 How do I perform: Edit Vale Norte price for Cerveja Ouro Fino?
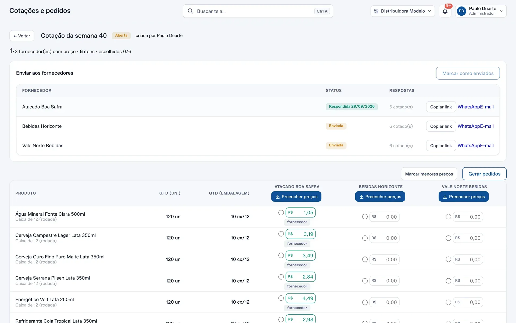tap(468, 259)
